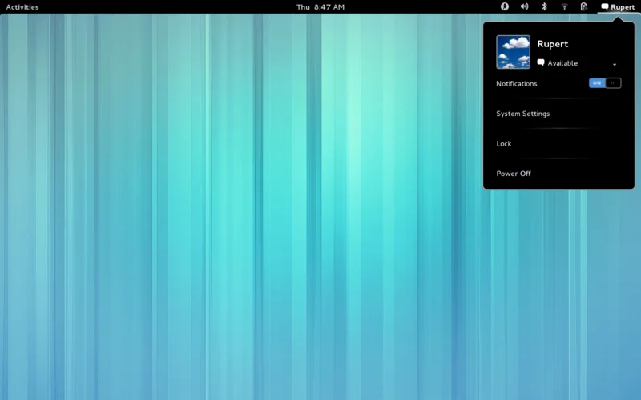Click the chevron arrow next to Available
This screenshot has height=400, width=641.
pos(615,64)
